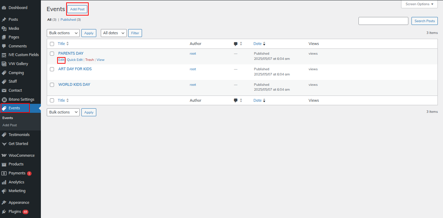Screen dimensions: 443x218
Task: Open Add Post submenu under Events
Action: click(x=10, y=125)
